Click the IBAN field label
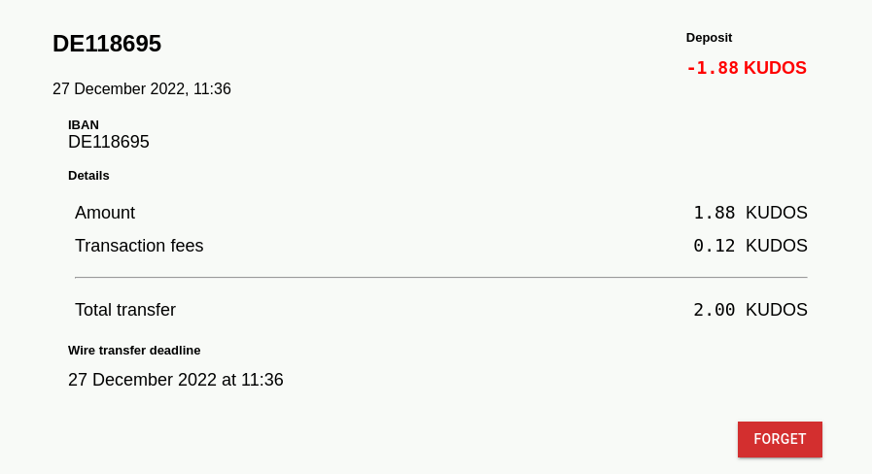This screenshot has width=872, height=474. (x=84, y=124)
